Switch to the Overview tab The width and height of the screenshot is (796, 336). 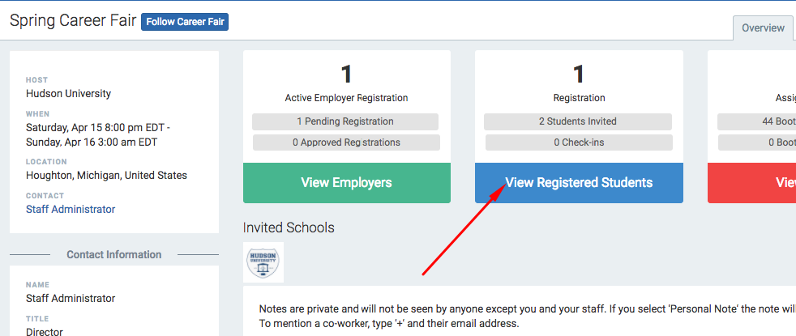[763, 28]
